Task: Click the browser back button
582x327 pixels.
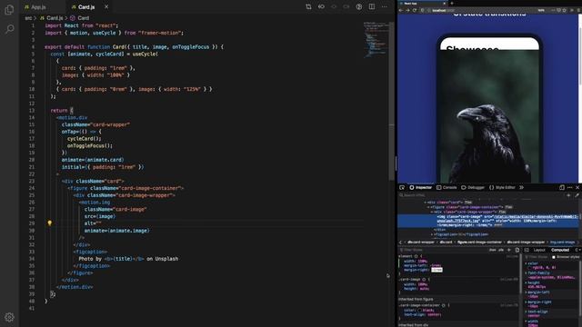Action: (x=401, y=10)
